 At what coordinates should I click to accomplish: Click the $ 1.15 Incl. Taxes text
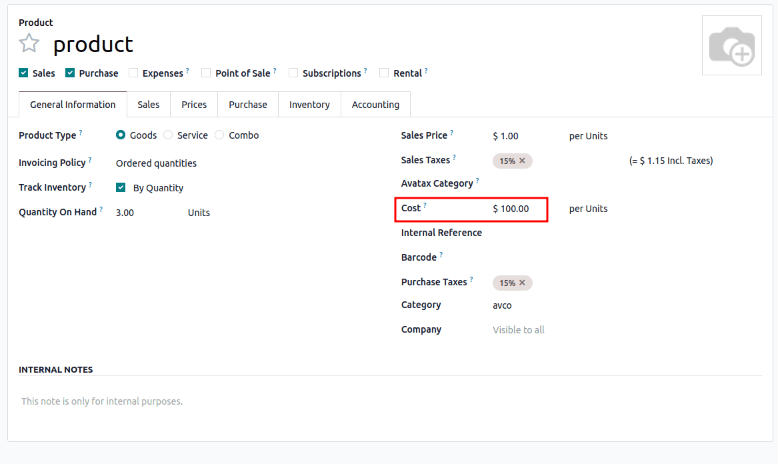click(x=671, y=161)
